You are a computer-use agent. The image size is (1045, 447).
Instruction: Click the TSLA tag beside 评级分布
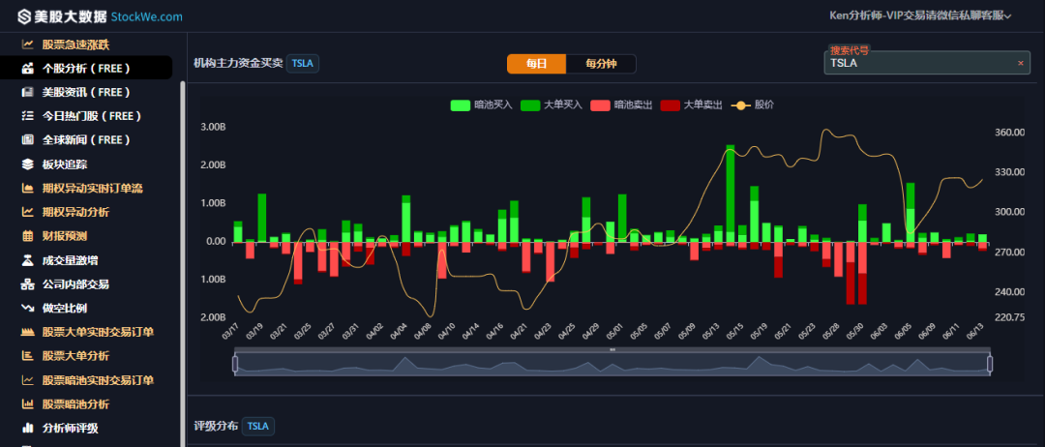tap(258, 427)
